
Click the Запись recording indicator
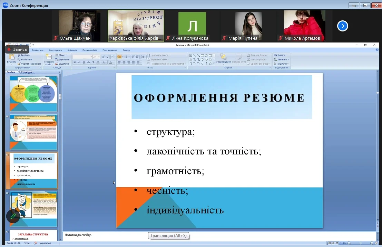pyautogui.click(x=17, y=49)
